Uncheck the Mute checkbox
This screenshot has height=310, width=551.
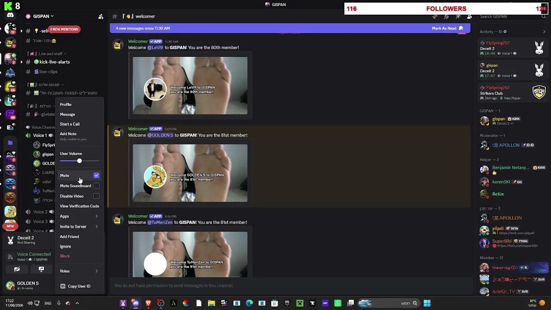pos(96,175)
